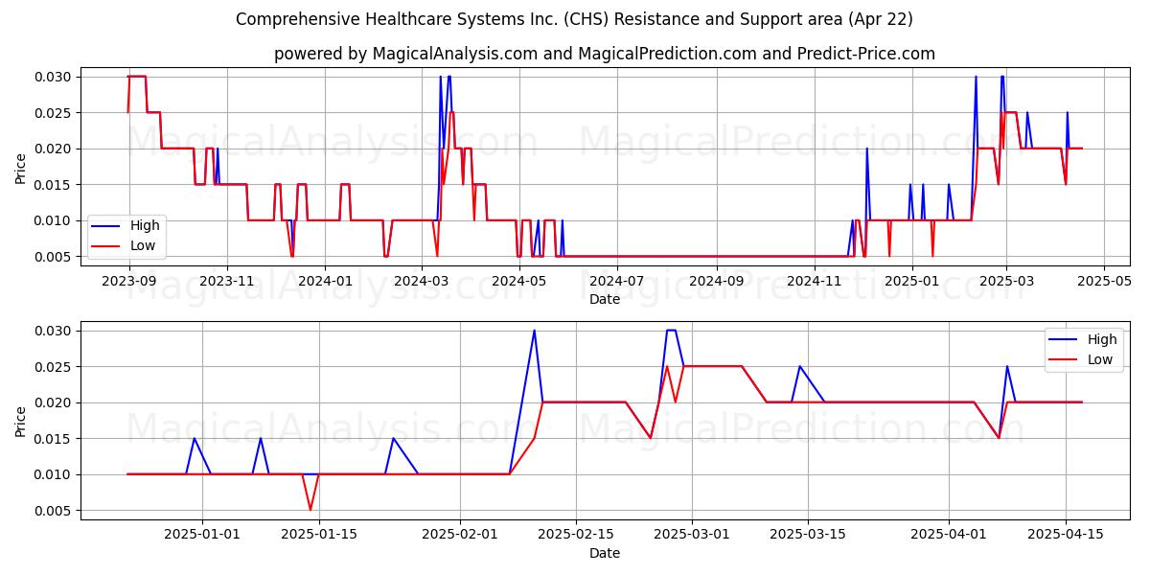Click the '2025-04-01' label in the bottom chart
This screenshot has width=1150, height=575.
click(949, 535)
